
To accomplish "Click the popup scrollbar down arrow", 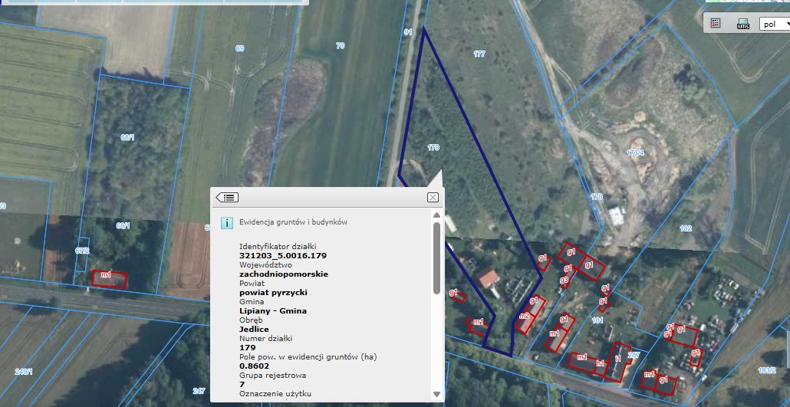I will tap(437, 394).
